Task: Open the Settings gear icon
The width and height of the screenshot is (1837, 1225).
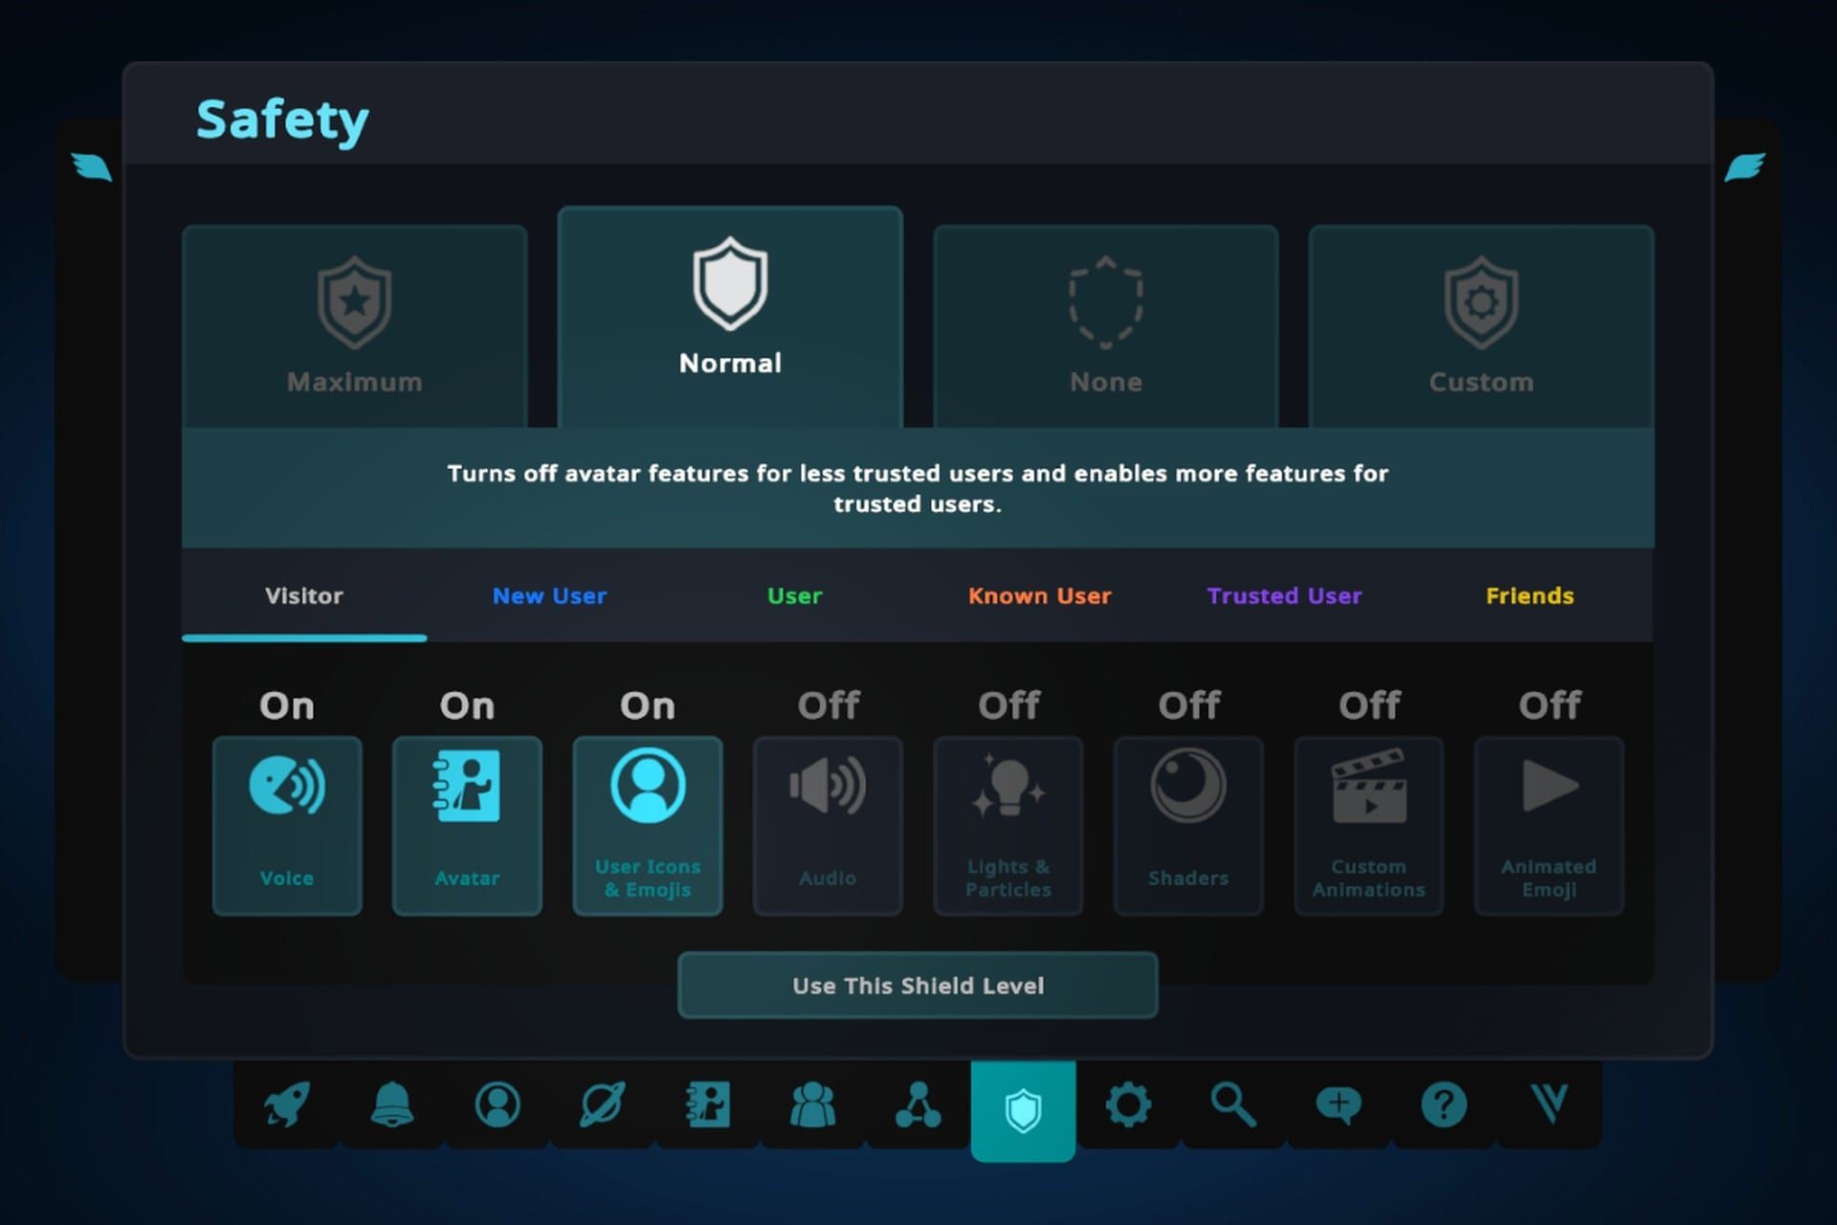Action: [x=1128, y=1105]
